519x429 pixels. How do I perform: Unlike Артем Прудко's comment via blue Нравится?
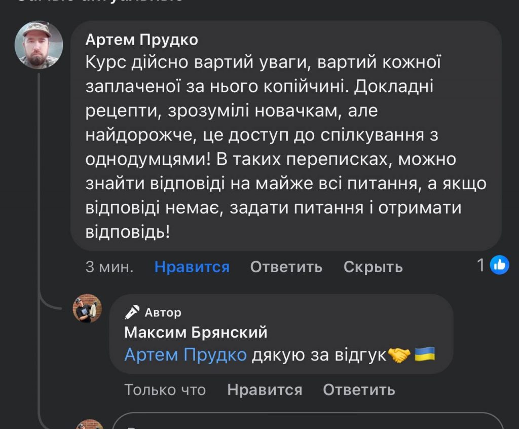click(192, 267)
